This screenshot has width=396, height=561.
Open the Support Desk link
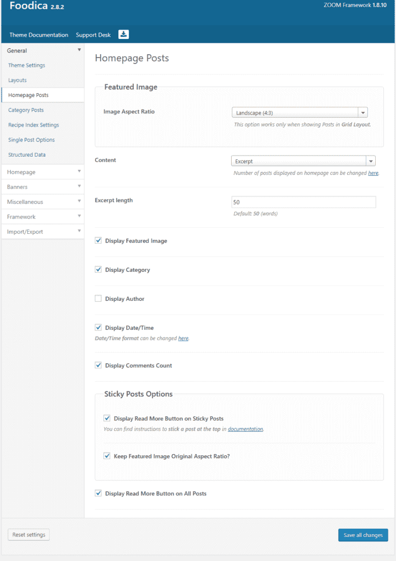[93, 35]
